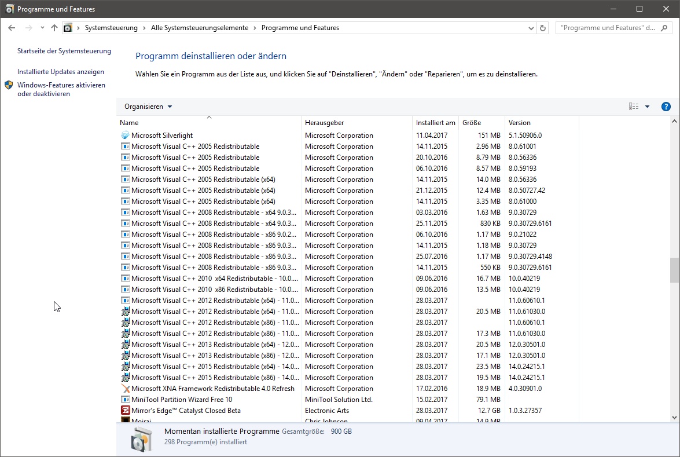Click the Programme und Features breadcrumb
This screenshot has height=457, width=680.
(300, 28)
